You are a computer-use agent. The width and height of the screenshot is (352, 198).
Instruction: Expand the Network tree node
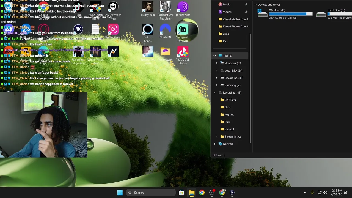215,144
